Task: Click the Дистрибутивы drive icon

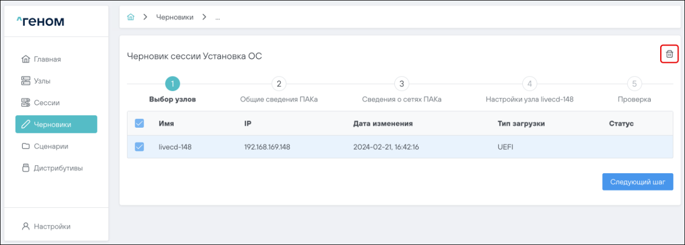Action: click(26, 168)
